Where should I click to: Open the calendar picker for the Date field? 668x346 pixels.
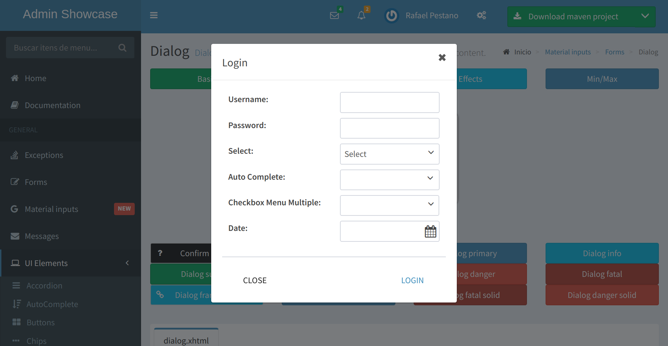[x=430, y=231]
